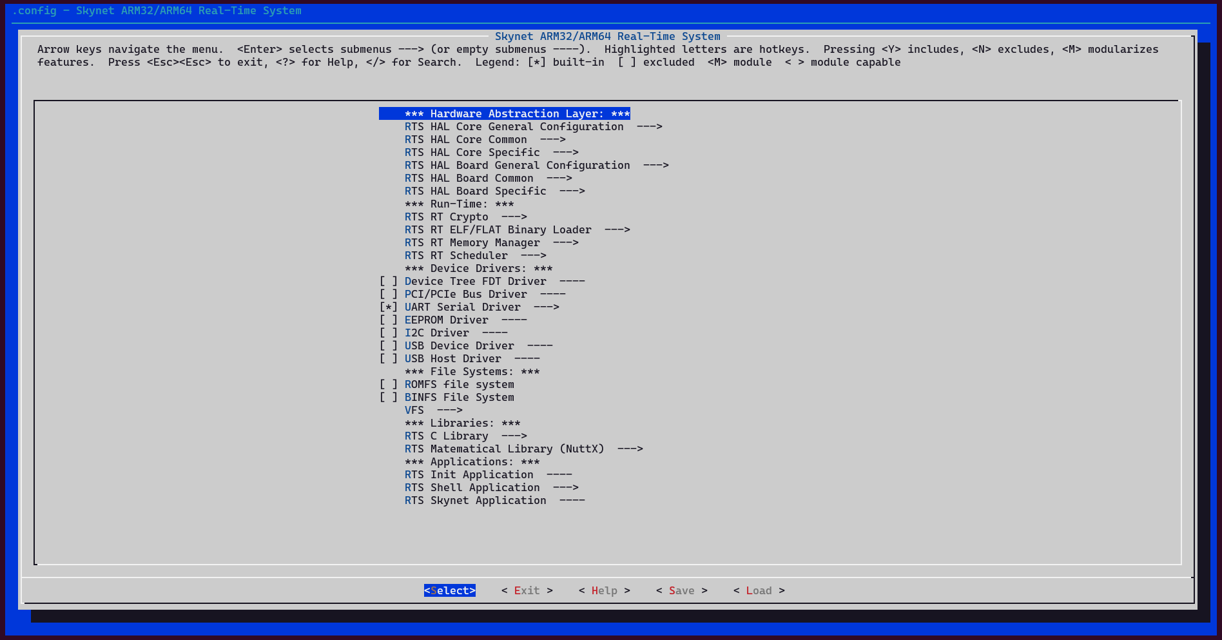This screenshot has height=640, width=1222.
Task: Open RTS HAL Core General Configuration submenu
Action: point(534,127)
